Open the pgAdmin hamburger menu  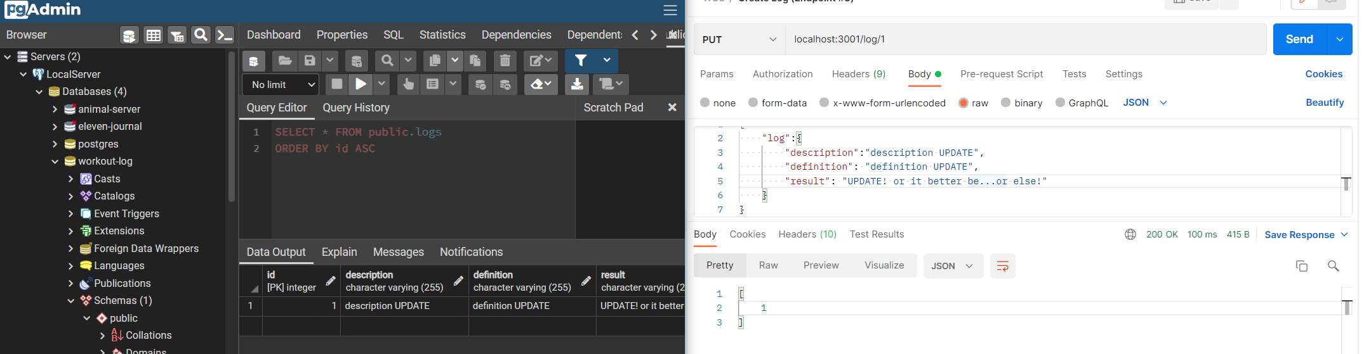670,10
